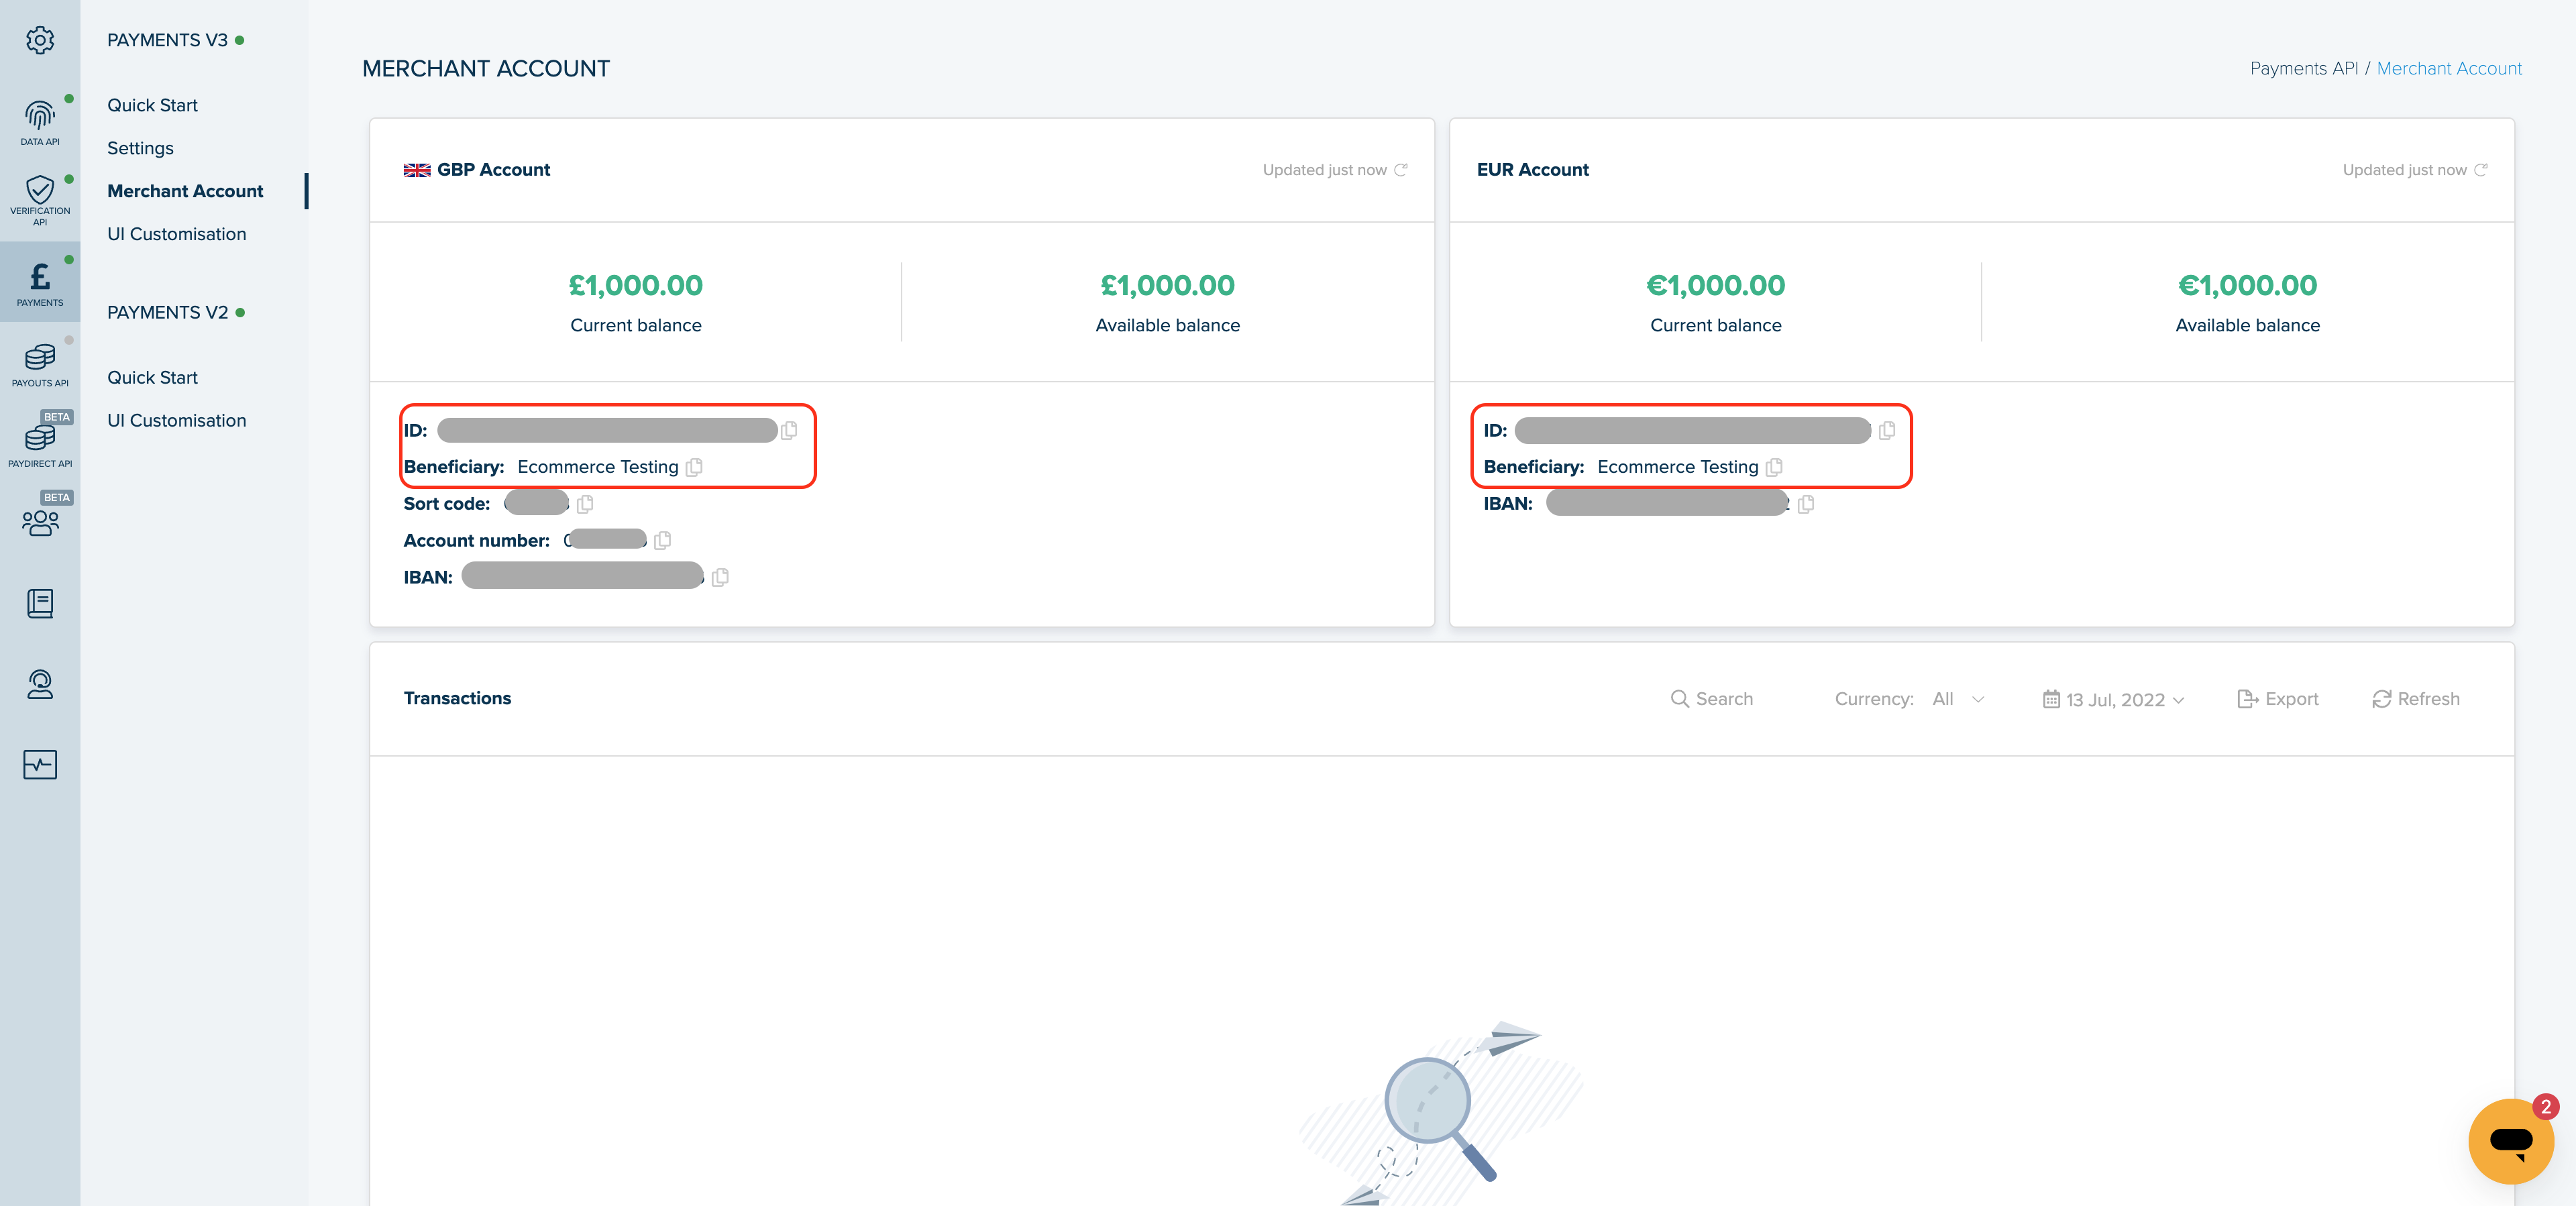2576x1206 pixels.
Task: Open Payments V2 UI Customisation
Action: (x=176, y=420)
